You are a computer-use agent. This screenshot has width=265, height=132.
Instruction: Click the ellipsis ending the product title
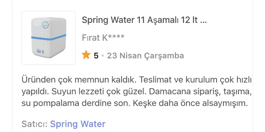(x=203, y=20)
